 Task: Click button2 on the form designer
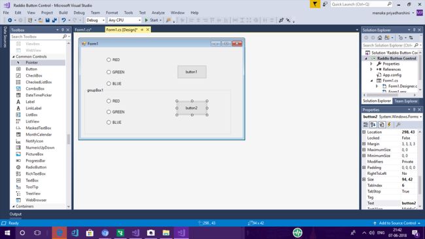(192, 108)
